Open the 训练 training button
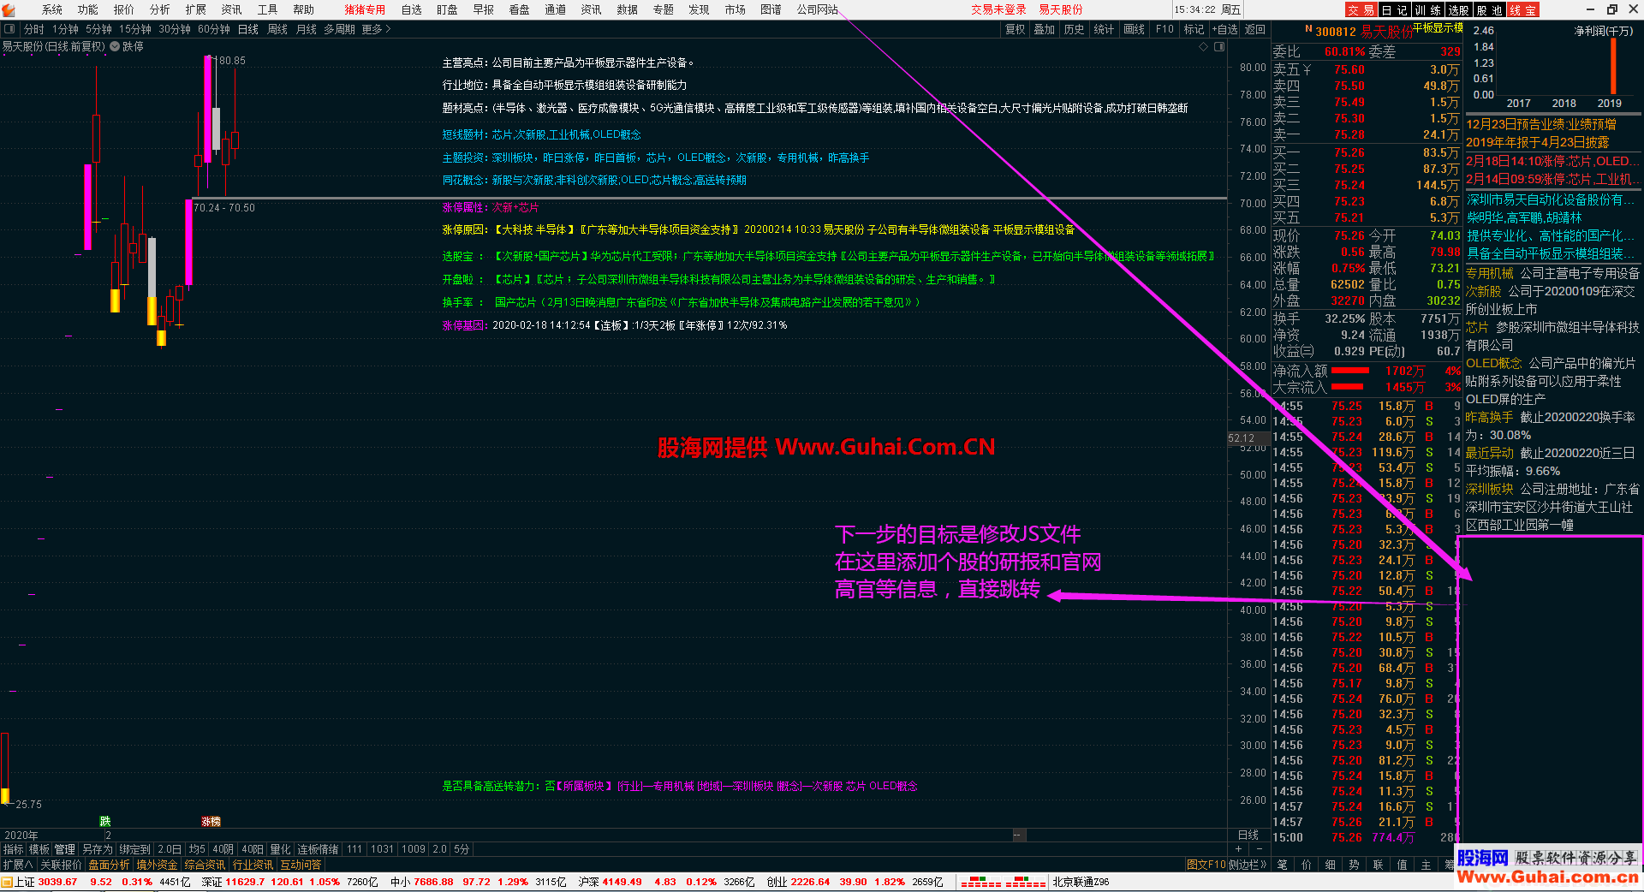This screenshot has width=1644, height=892. pyautogui.click(x=1427, y=9)
